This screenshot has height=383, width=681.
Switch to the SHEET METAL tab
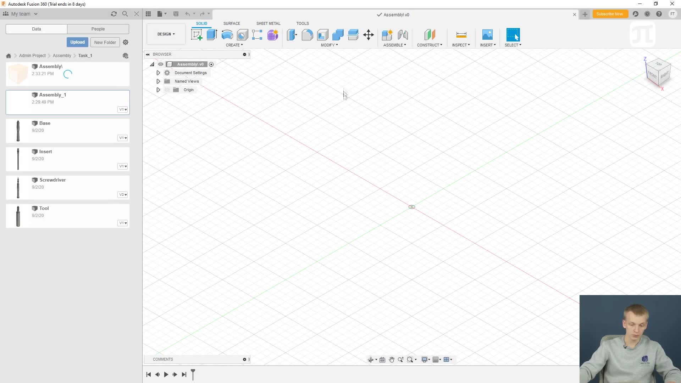[268, 23]
